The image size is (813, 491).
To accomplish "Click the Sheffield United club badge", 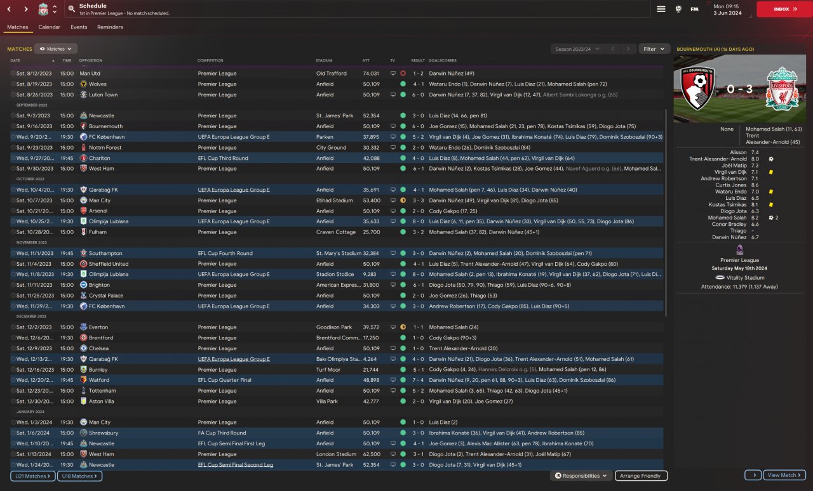I will (x=84, y=264).
